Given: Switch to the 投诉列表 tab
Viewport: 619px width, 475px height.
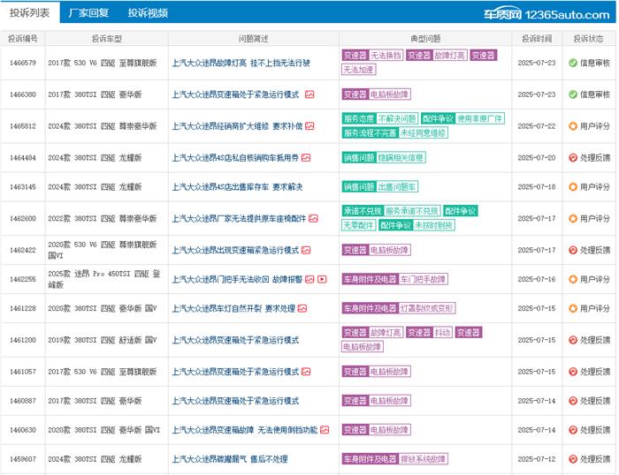Looking at the screenshot, I should (x=29, y=13).
